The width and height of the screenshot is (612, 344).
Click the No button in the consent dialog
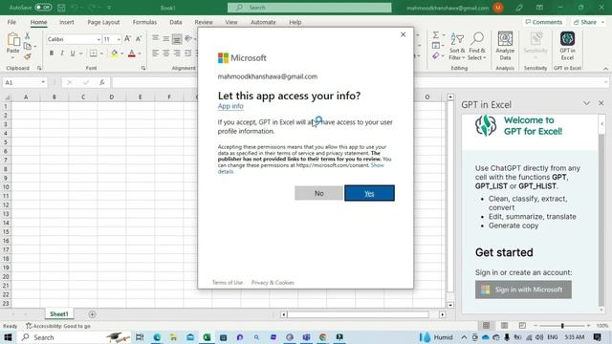point(318,193)
